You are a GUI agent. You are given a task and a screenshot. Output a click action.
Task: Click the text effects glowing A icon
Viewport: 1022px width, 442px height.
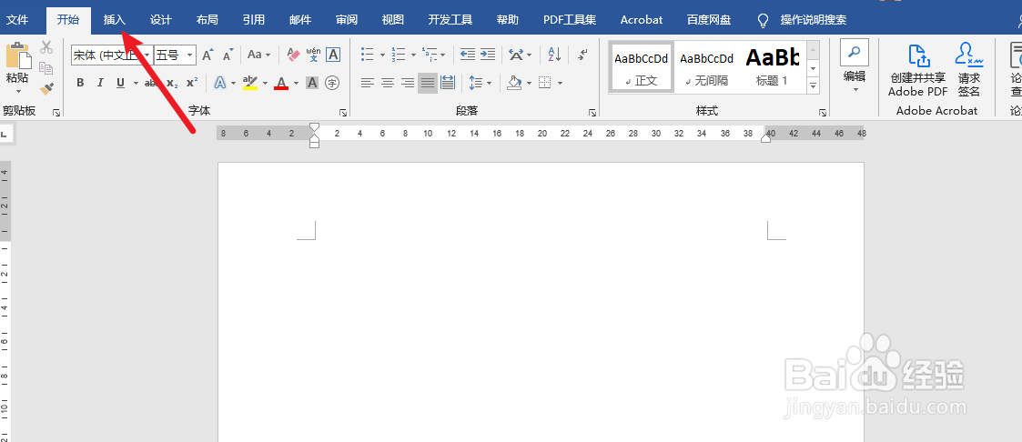click(x=219, y=83)
